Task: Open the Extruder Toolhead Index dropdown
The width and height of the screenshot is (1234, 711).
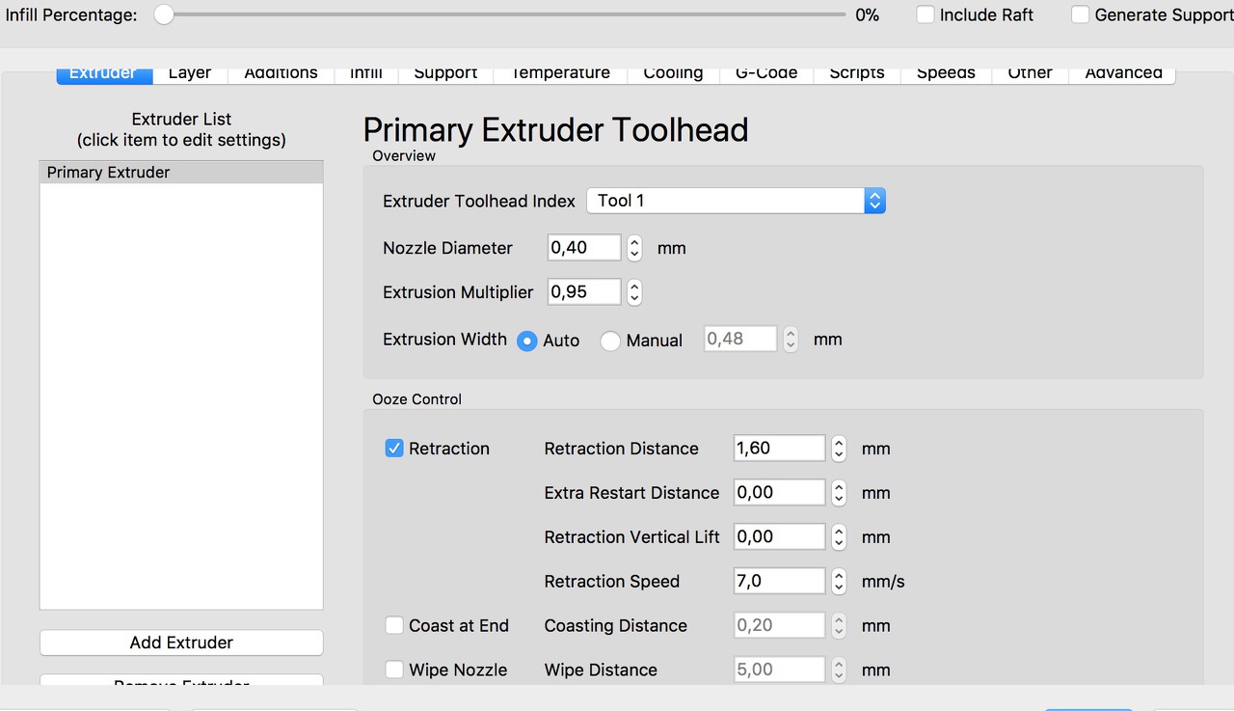Action: tap(736, 201)
